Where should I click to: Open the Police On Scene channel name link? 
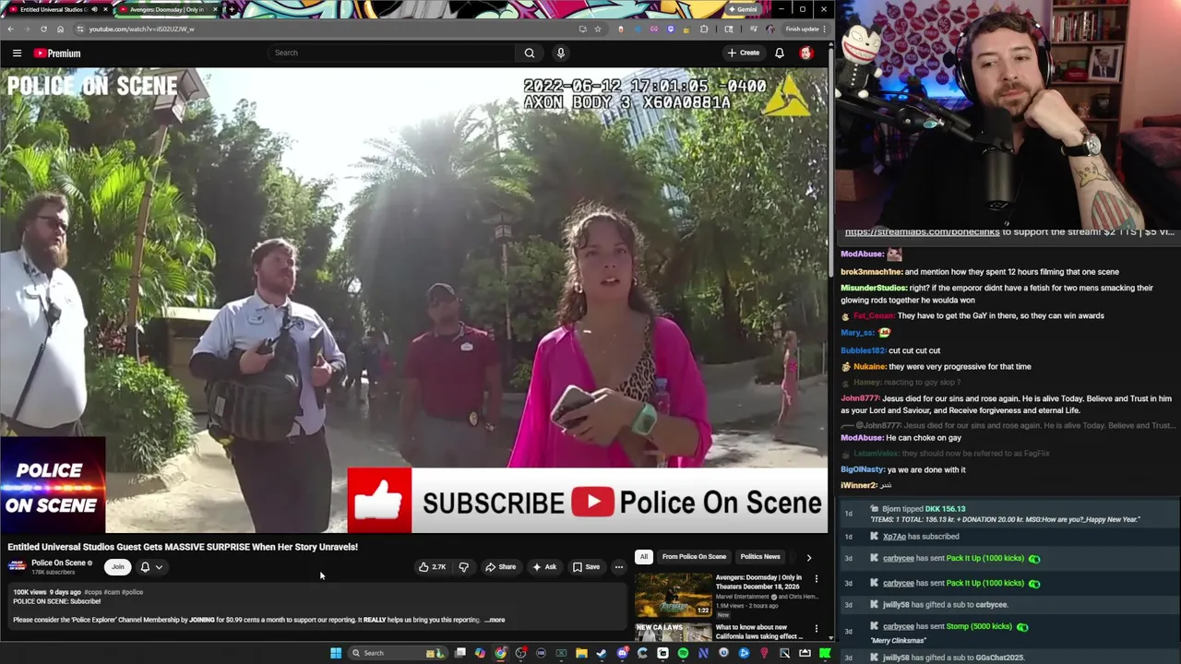[59, 563]
